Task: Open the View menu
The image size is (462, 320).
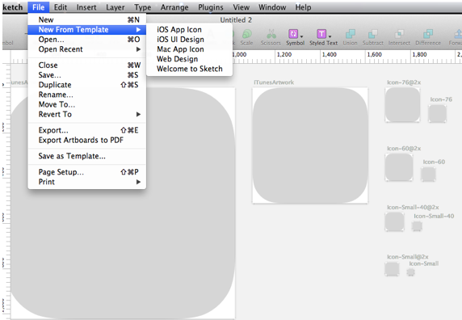Action: 241,7
